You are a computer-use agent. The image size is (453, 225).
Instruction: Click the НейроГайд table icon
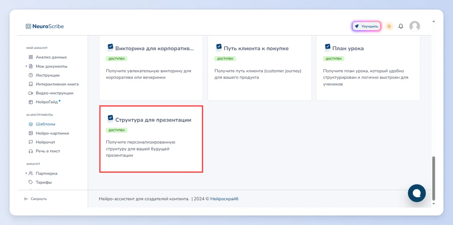pos(31,102)
